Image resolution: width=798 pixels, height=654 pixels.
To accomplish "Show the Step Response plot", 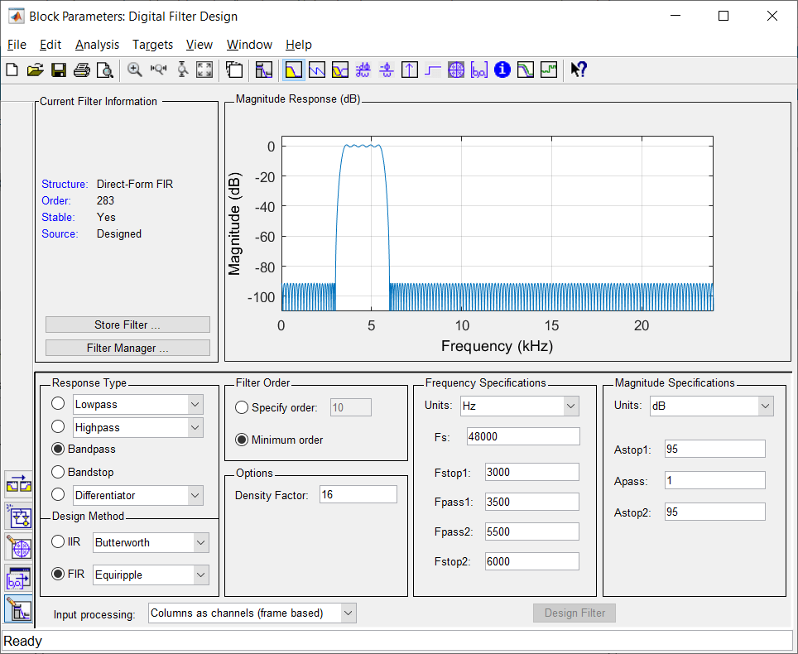I will tap(432, 70).
